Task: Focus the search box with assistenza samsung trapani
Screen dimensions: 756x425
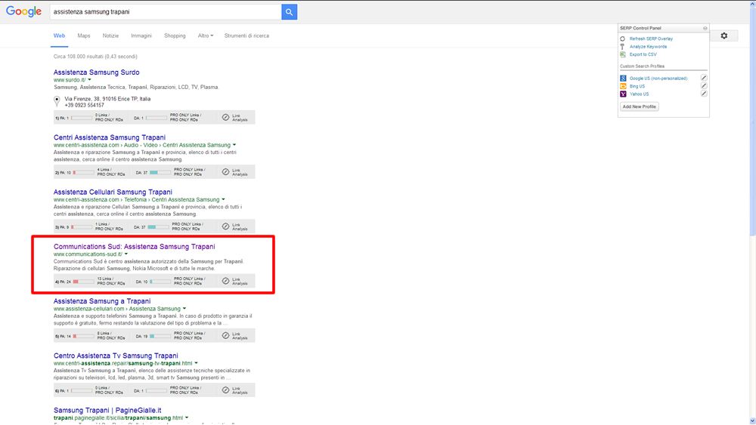Action: pyautogui.click(x=166, y=12)
